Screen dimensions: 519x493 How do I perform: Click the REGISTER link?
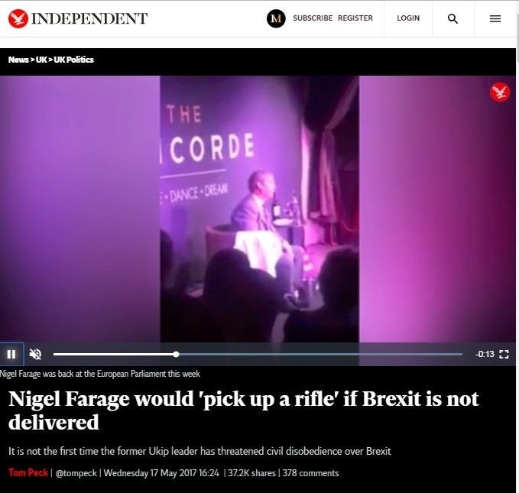click(355, 18)
